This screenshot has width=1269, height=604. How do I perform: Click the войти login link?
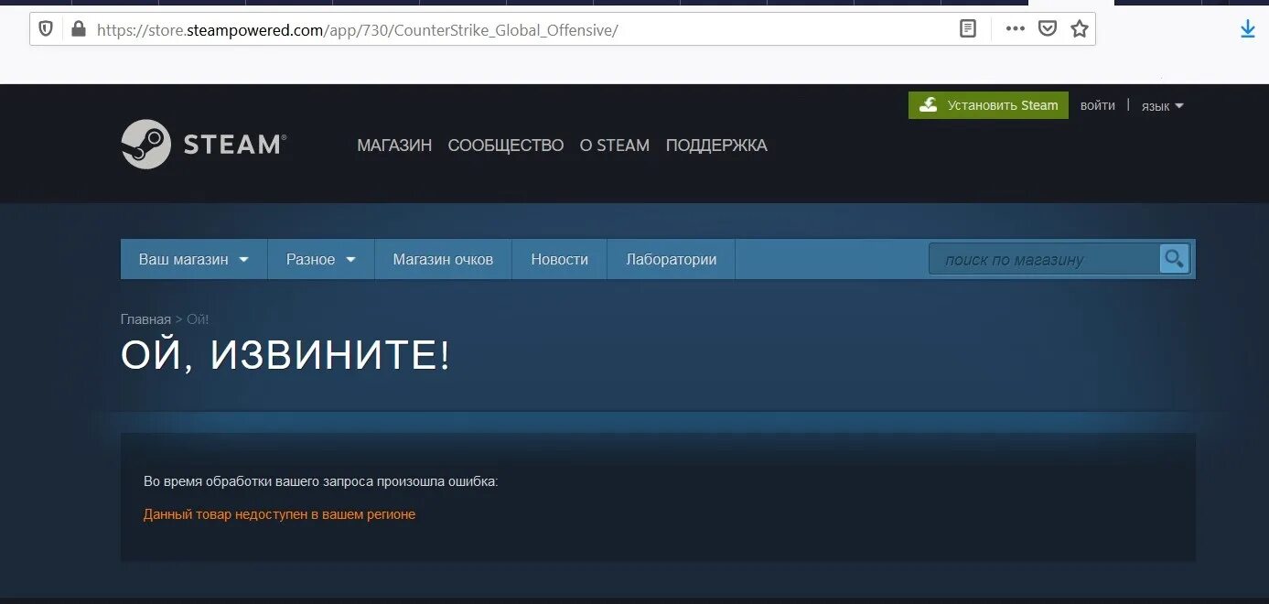click(1098, 105)
